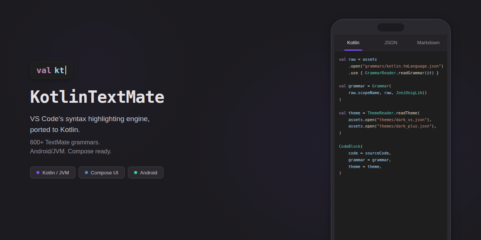Image resolution: width=481 pixels, height=240 pixels.
Task: Click 'ported to Kotlin.' text
Action: (x=55, y=130)
